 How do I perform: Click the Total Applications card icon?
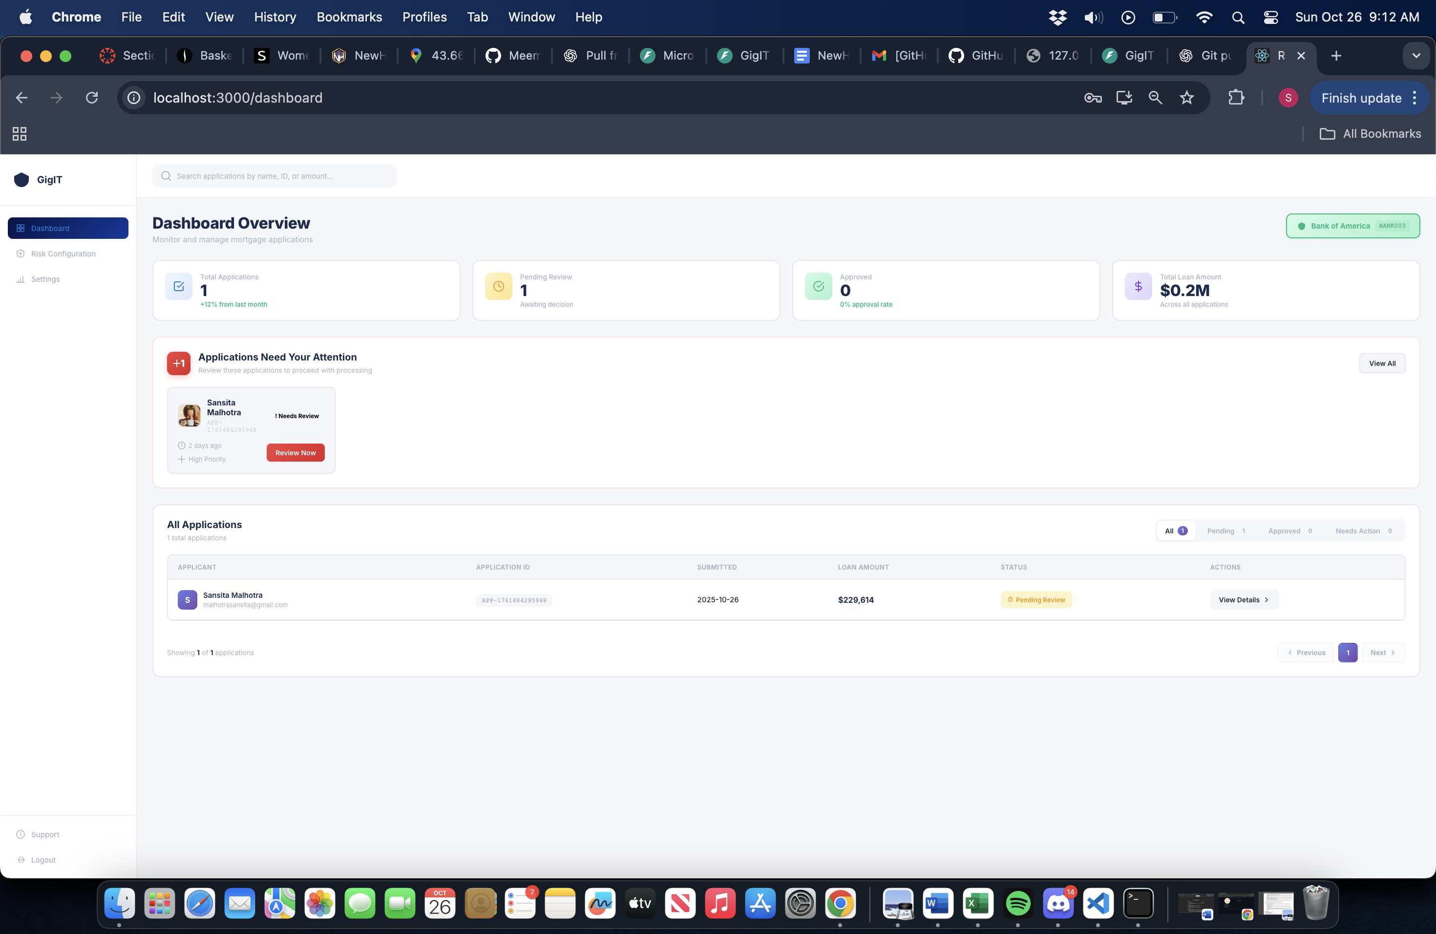coord(179,287)
